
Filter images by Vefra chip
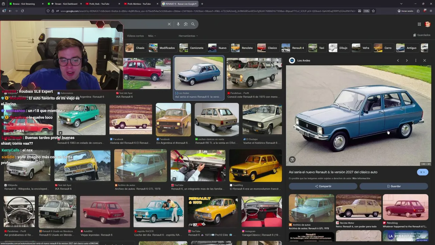pyautogui.click(x=361, y=48)
